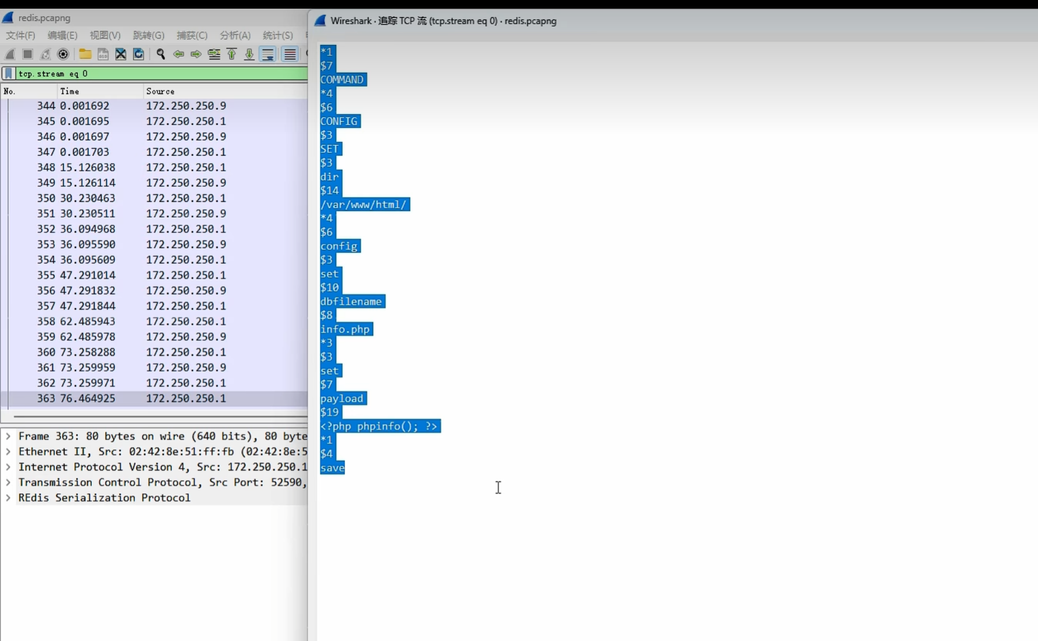Click the stop capture square icon
The width and height of the screenshot is (1038, 641).
(x=27, y=54)
